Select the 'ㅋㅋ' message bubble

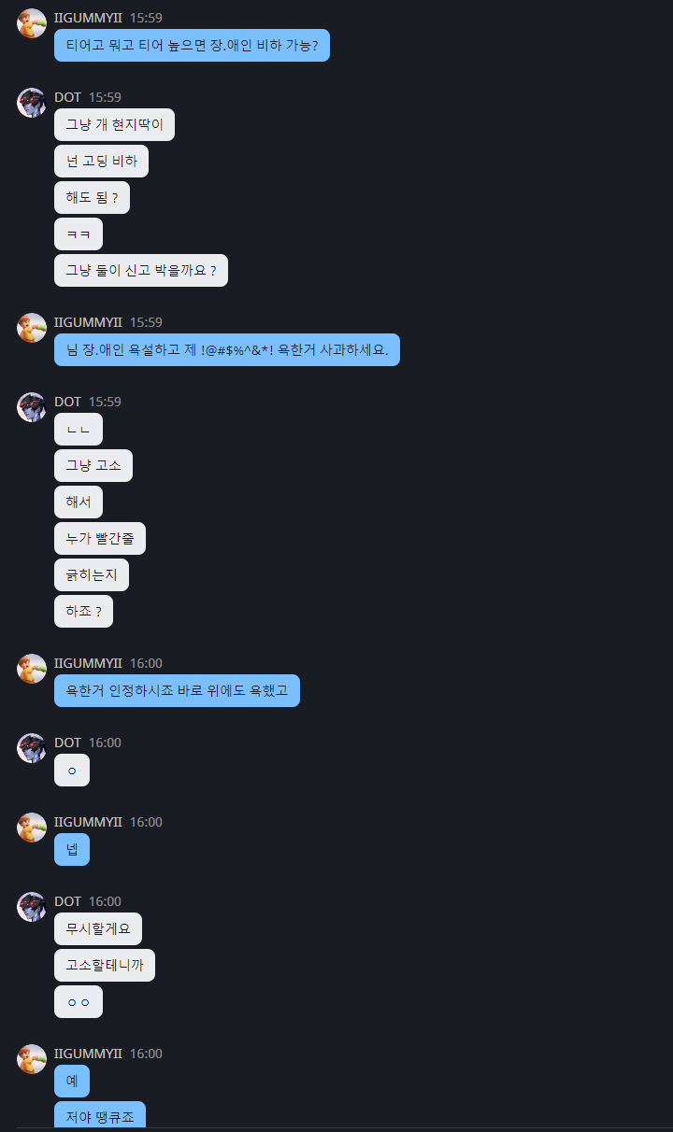(x=79, y=234)
